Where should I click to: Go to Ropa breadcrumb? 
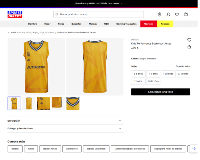35,32
